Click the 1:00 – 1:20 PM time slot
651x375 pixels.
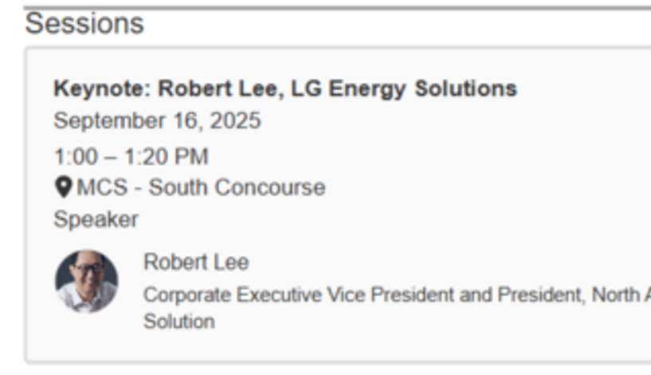pyautogui.click(x=131, y=156)
